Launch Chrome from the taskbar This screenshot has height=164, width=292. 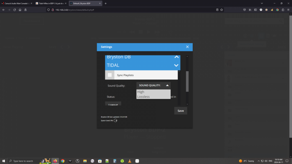[63, 161]
